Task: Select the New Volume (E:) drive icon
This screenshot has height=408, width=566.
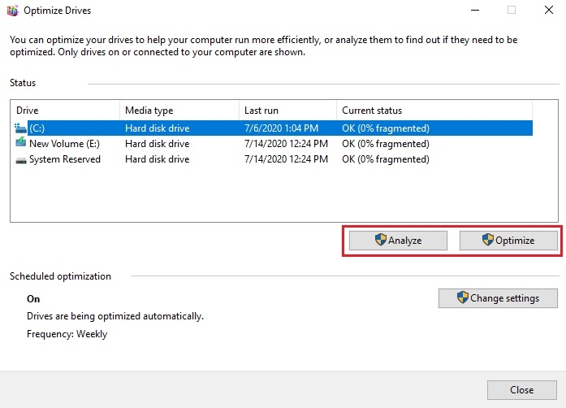Action: click(20, 142)
